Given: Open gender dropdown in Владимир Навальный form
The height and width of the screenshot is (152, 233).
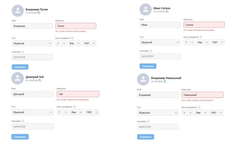Looking at the screenshot, I should [x=158, y=113].
